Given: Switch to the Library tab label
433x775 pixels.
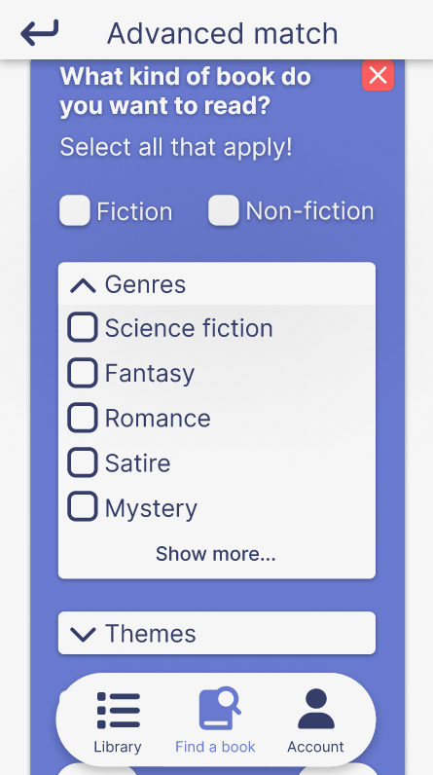Looking at the screenshot, I should pyautogui.click(x=118, y=747).
